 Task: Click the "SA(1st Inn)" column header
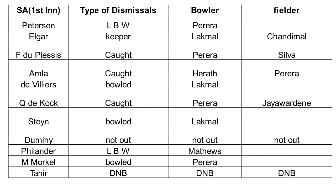[38, 10]
